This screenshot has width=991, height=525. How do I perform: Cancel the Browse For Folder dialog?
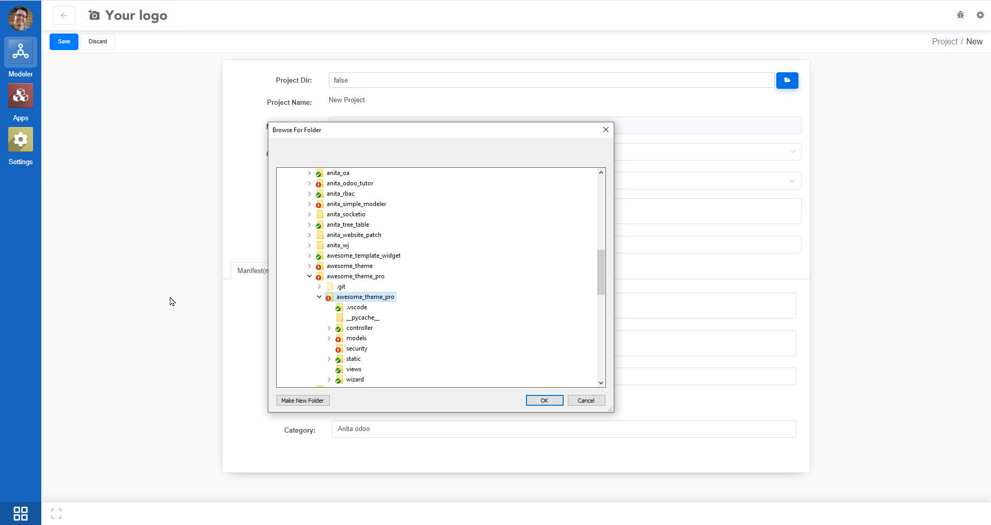(586, 401)
